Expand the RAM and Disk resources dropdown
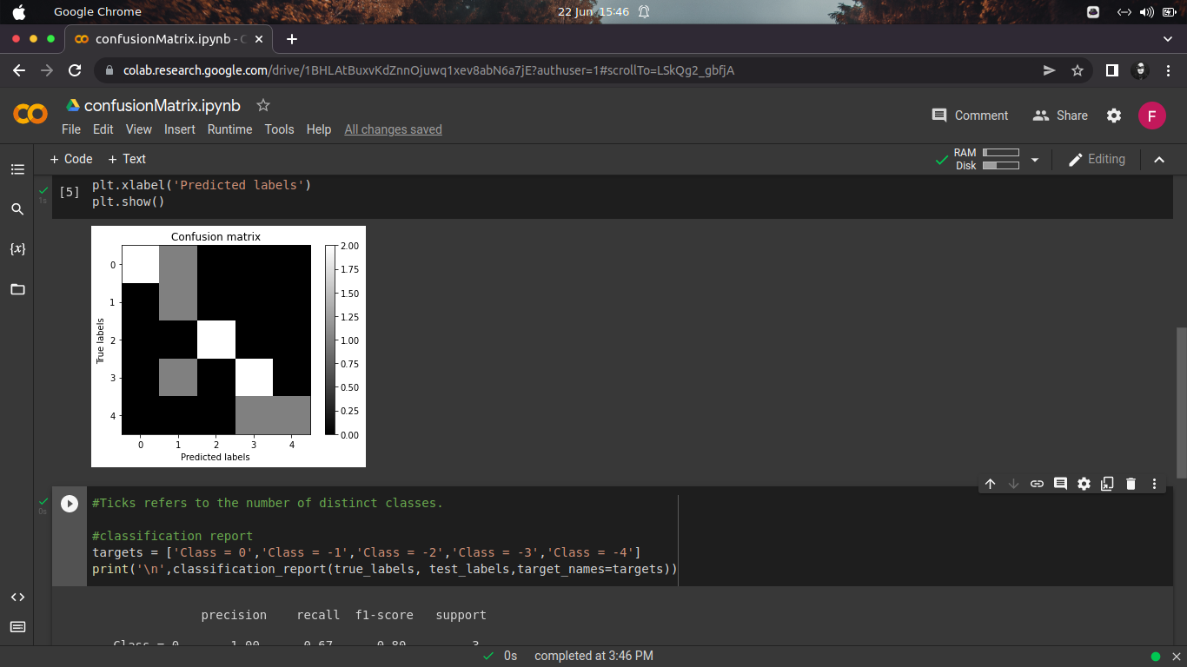The height and width of the screenshot is (667, 1187). point(1034,159)
